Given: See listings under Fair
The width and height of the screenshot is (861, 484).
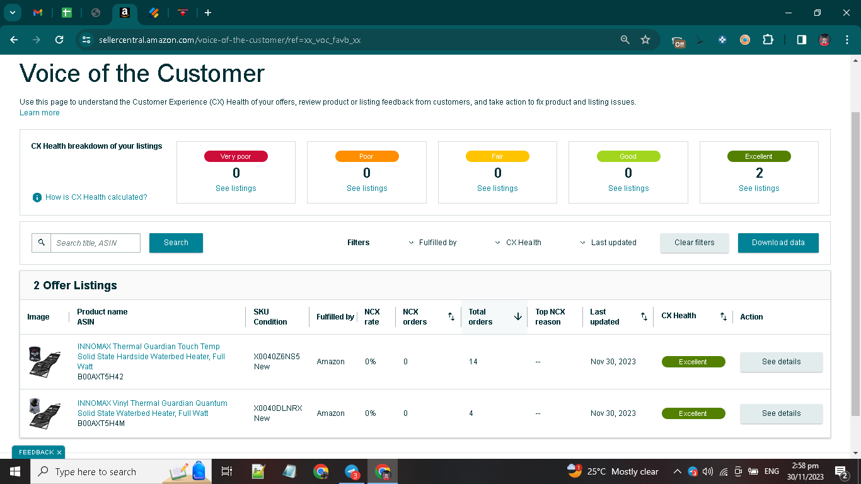Looking at the screenshot, I should click(x=497, y=188).
